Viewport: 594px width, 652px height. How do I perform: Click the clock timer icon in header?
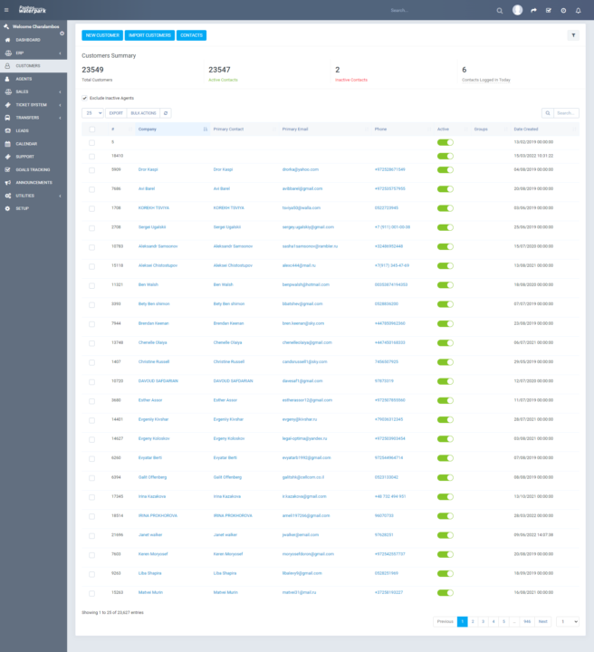tap(563, 11)
